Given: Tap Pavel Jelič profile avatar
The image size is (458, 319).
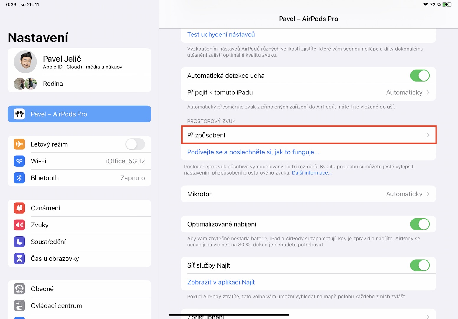Looking at the screenshot, I should [25, 62].
